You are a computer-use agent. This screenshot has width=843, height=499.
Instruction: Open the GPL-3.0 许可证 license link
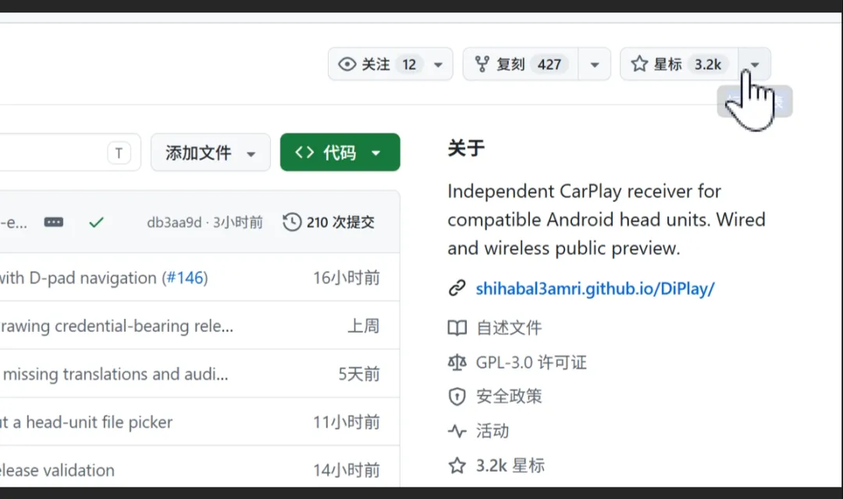pyautogui.click(x=532, y=362)
